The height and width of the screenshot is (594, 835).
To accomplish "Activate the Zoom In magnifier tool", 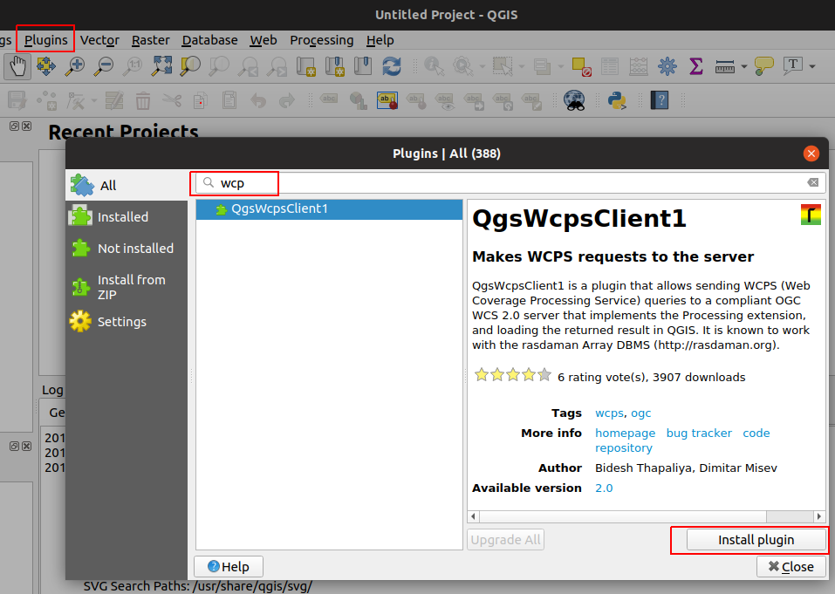I will (75, 66).
